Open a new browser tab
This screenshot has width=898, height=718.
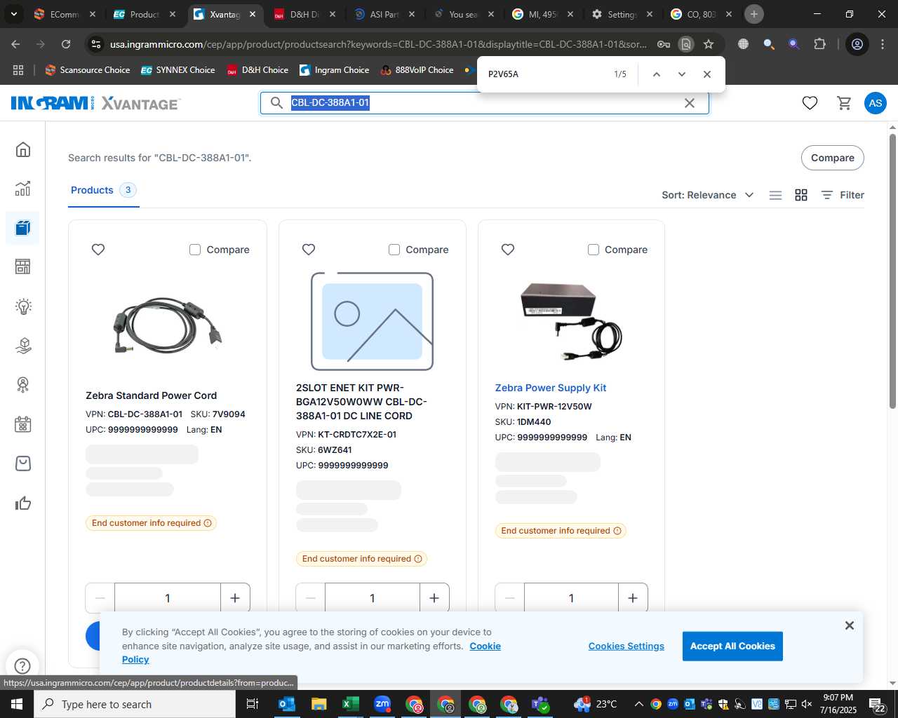tap(754, 14)
